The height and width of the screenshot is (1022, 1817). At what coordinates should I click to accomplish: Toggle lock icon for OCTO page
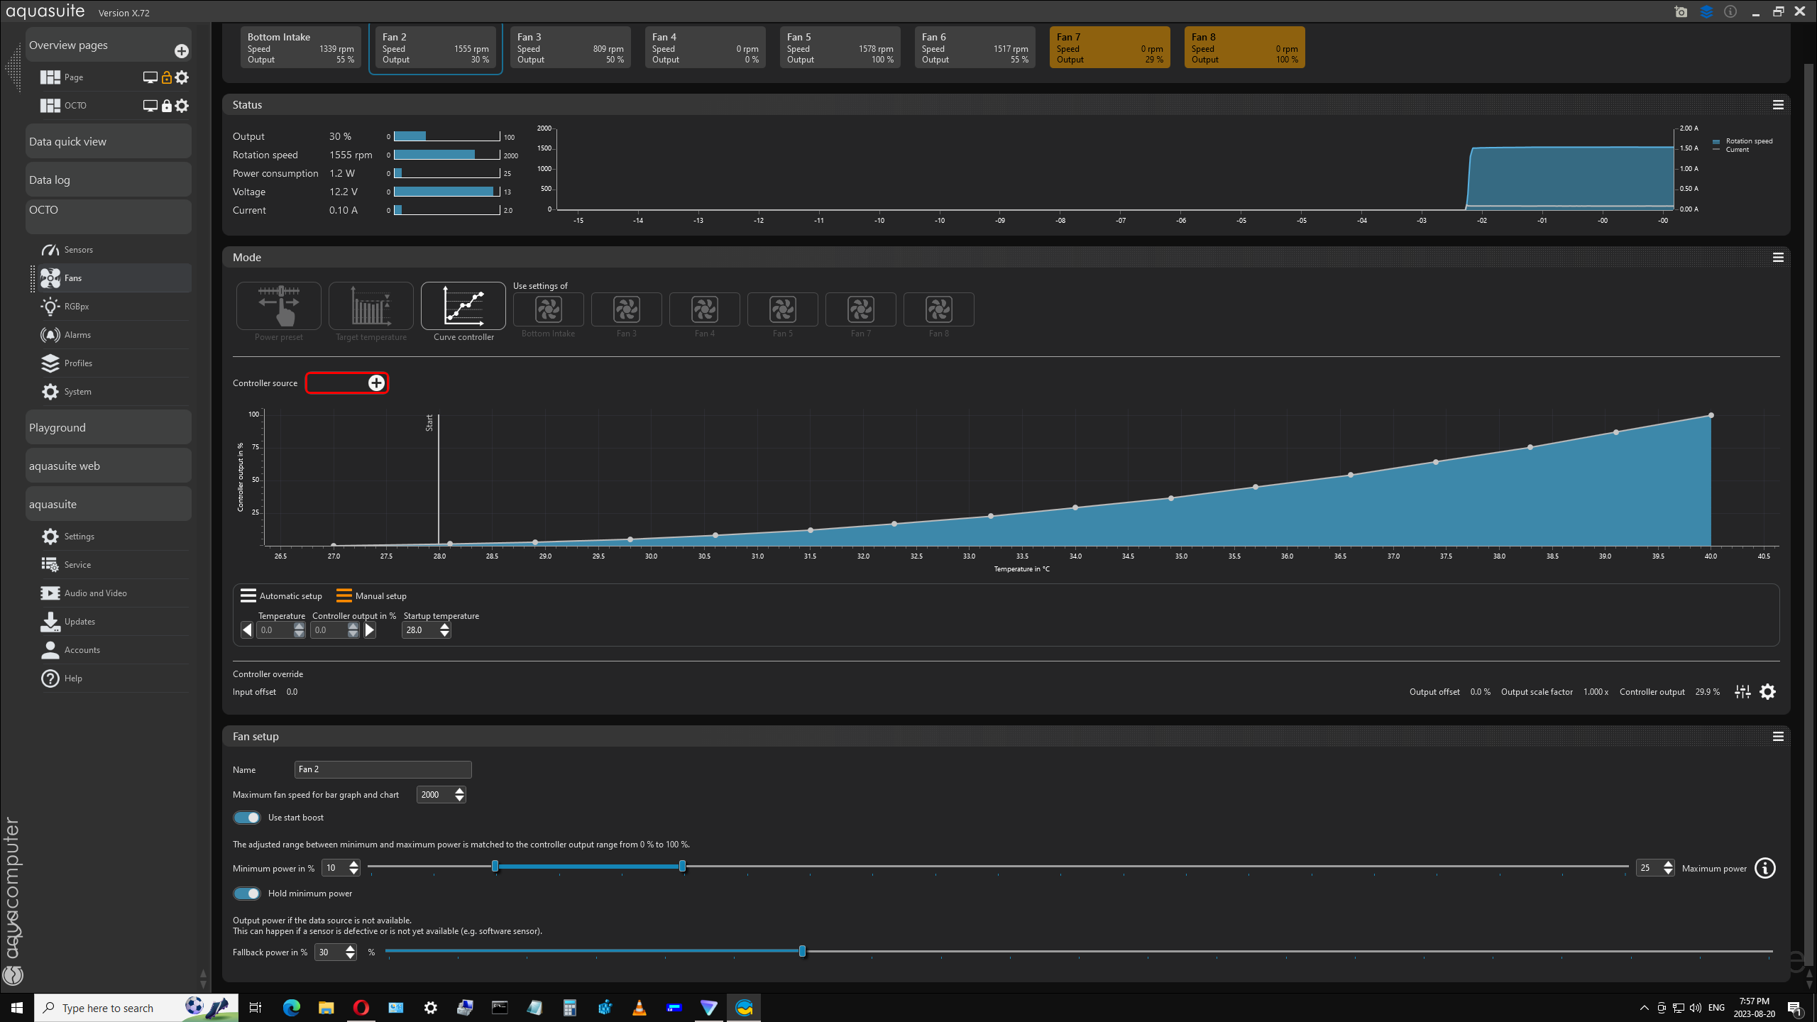point(166,106)
